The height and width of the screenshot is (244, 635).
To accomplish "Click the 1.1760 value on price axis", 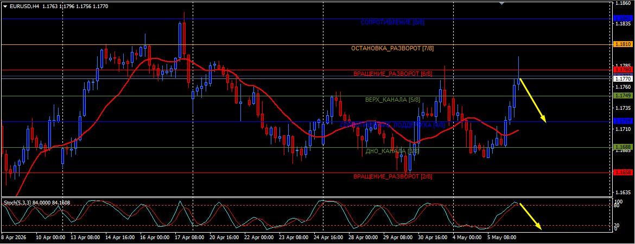I will (x=623, y=87).
